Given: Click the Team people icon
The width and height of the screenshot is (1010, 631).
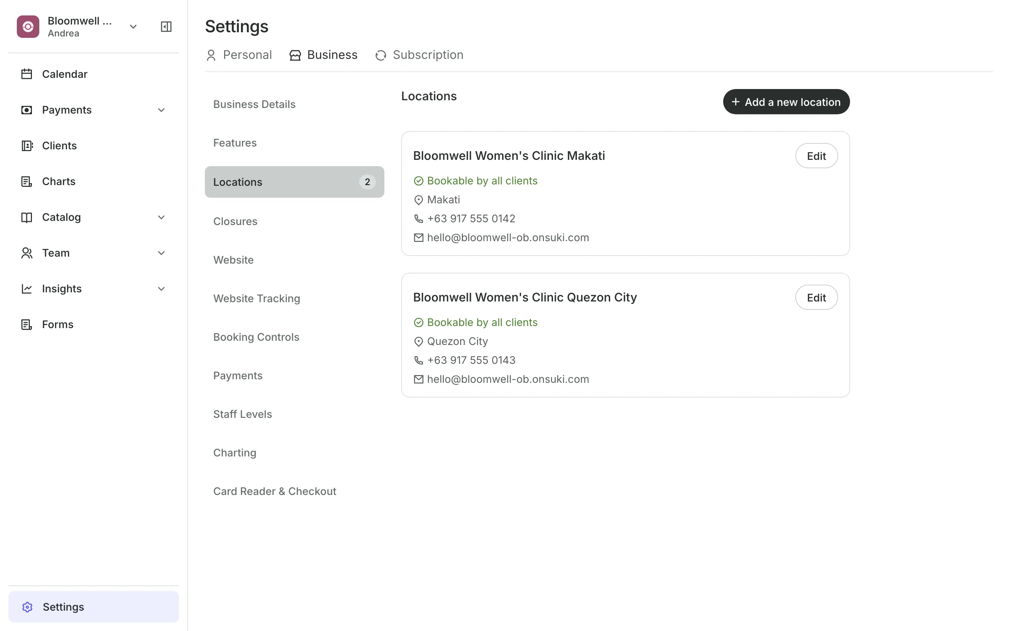Looking at the screenshot, I should tap(27, 253).
